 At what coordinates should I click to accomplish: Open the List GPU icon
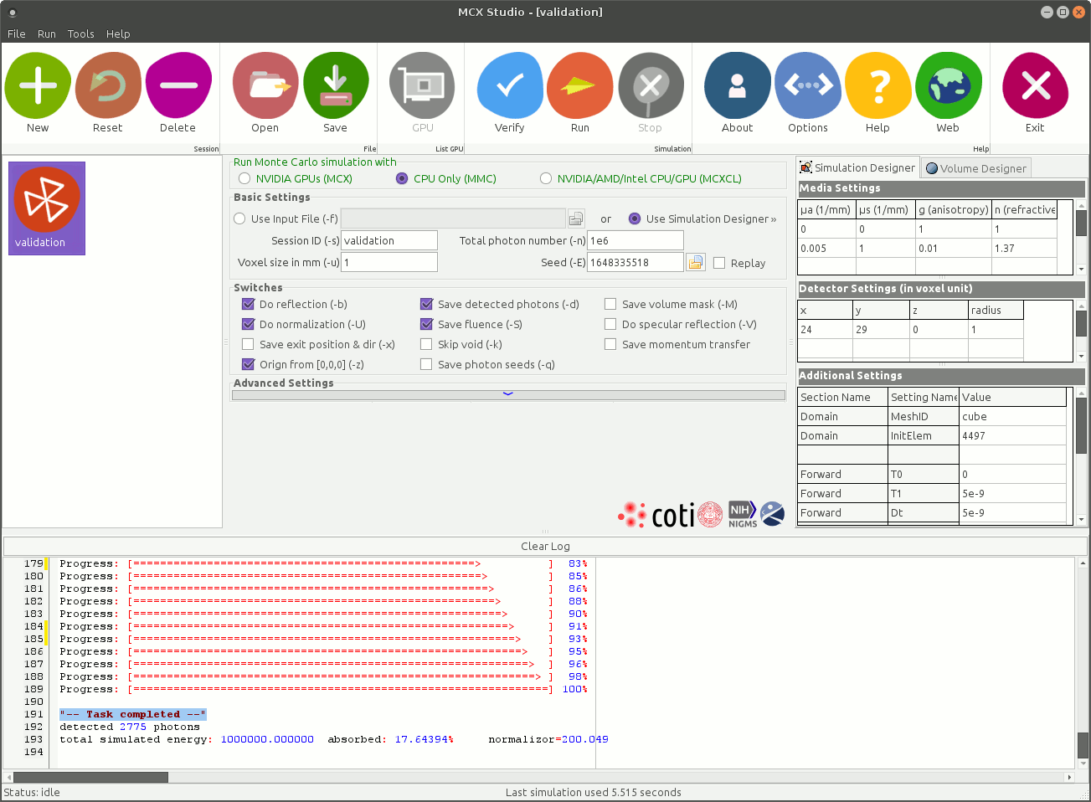(421, 85)
